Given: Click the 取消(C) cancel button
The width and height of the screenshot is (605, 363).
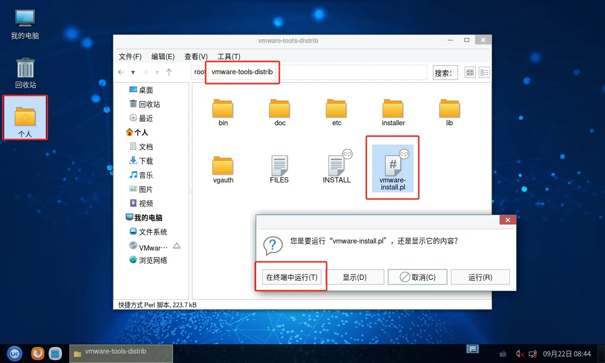Looking at the screenshot, I should click(x=417, y=277).
